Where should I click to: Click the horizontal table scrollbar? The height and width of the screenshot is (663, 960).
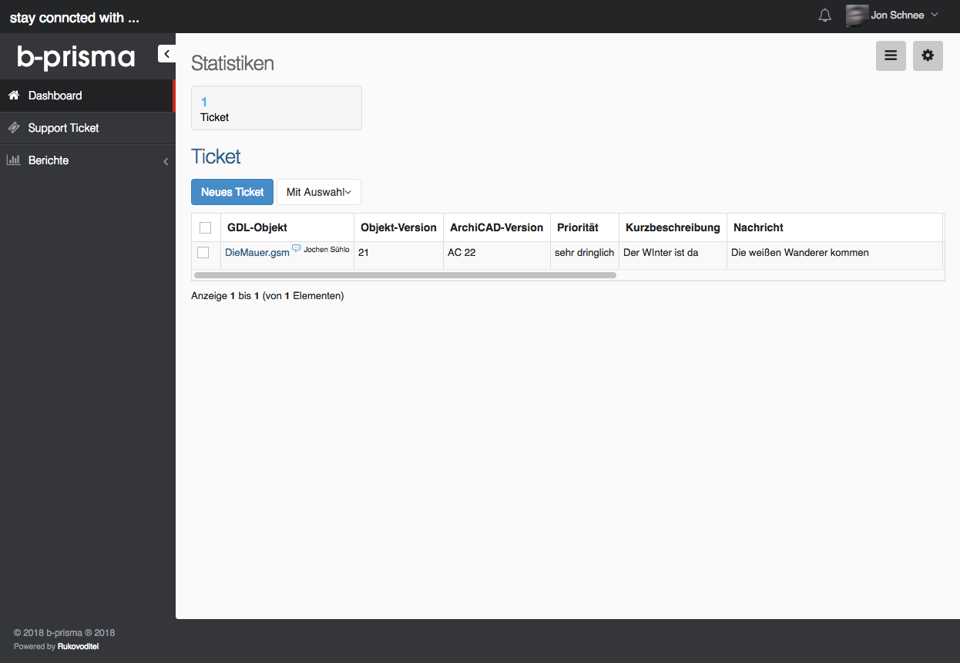pos(404,274)
